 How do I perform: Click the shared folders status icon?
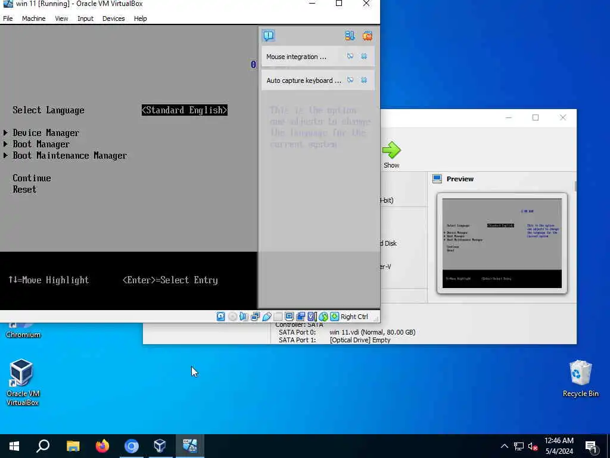(x=278, y=317)
